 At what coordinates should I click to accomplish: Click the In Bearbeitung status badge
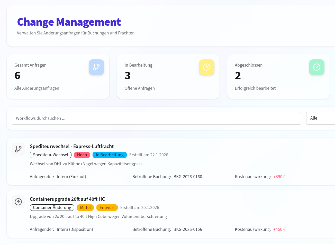tap(110, 155)
